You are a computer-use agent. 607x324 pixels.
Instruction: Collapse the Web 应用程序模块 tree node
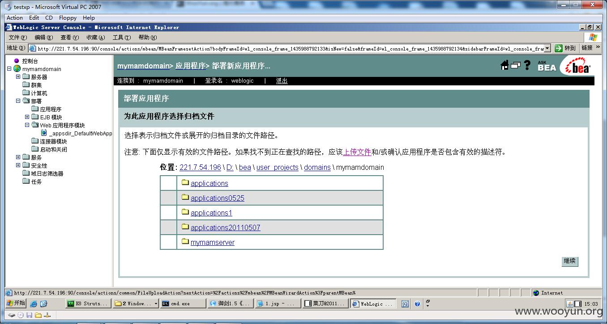[x=27, y=125]
